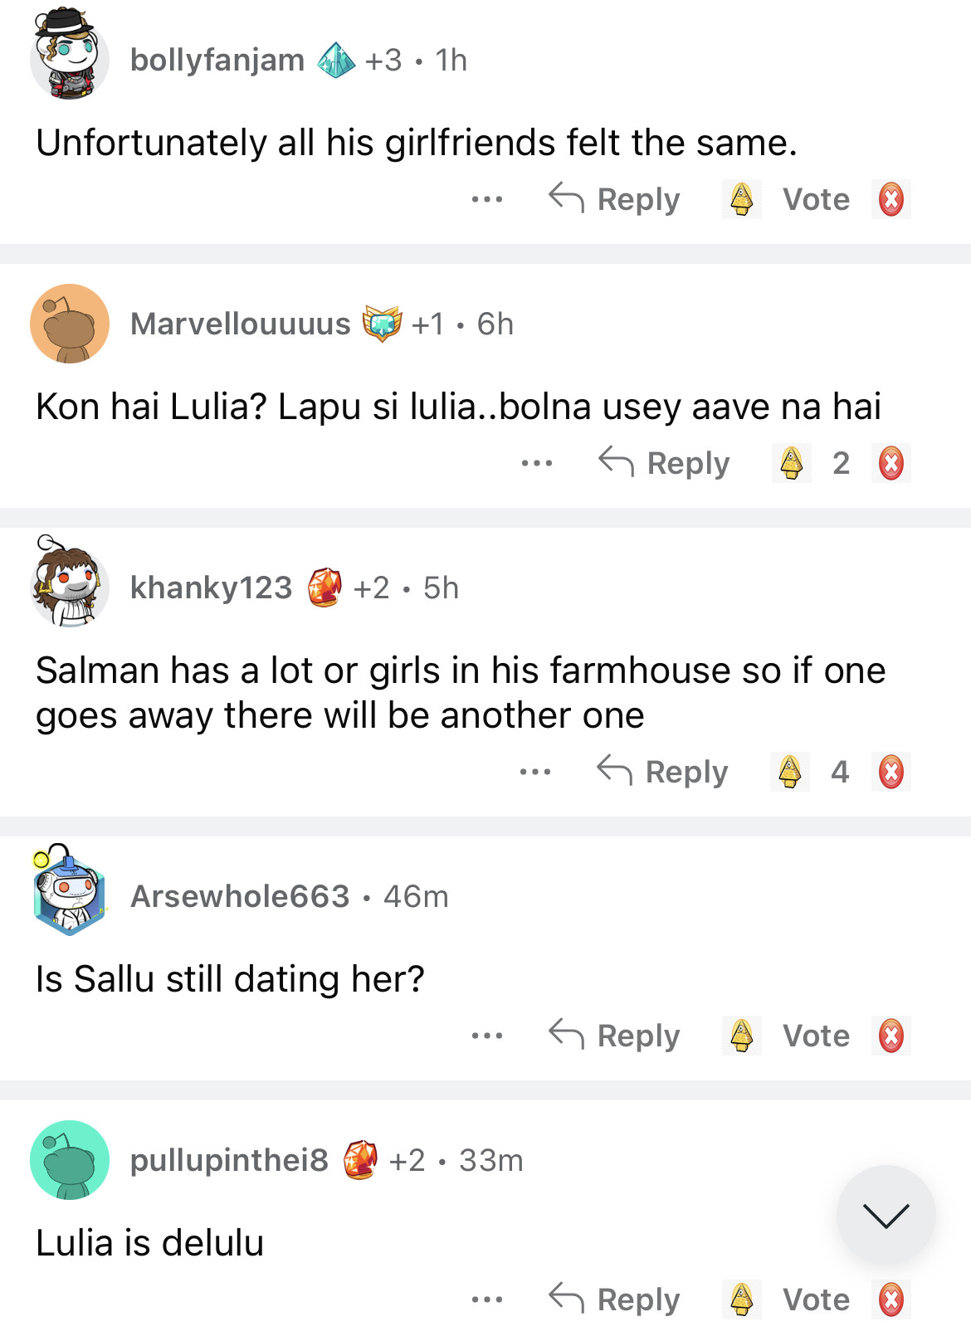Upvote bollyfanjam's comment
The image size is (971, 1336).
[x=741, y=199]
